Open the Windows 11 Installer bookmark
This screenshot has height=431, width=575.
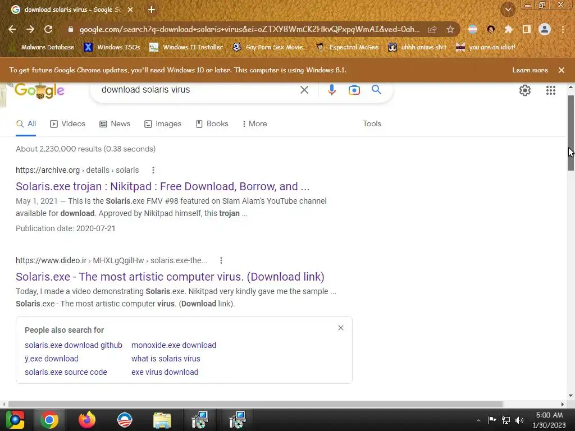click(x=186, y=47)
